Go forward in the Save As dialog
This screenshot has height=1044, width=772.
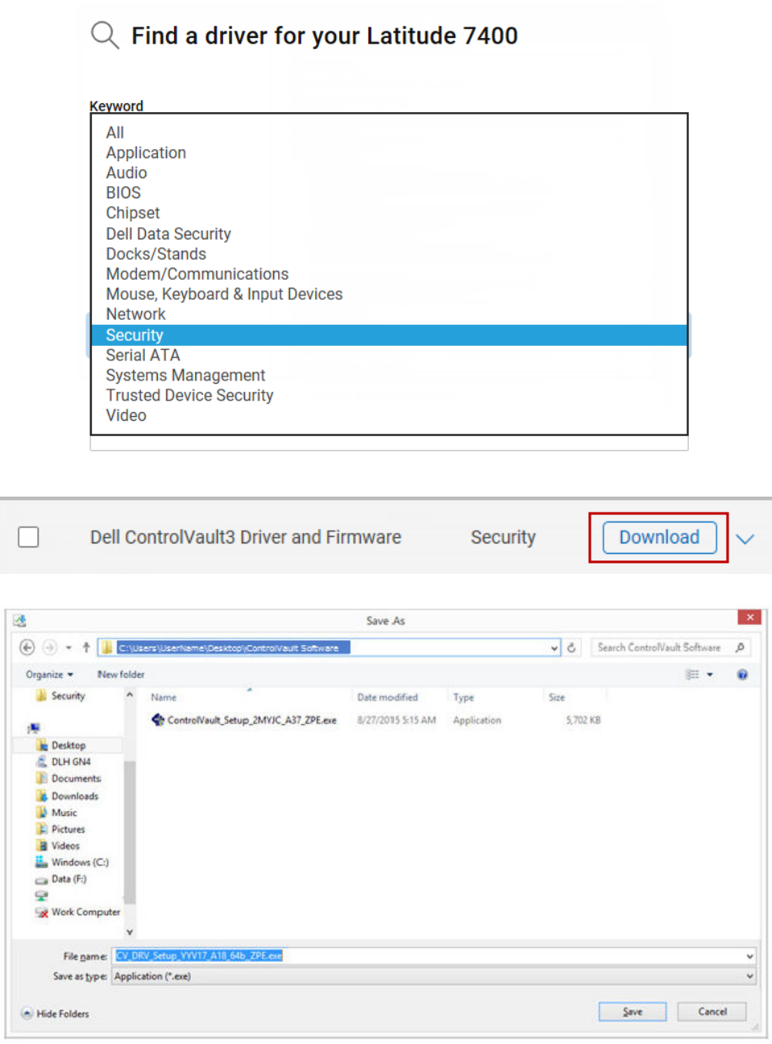(50, 647)
